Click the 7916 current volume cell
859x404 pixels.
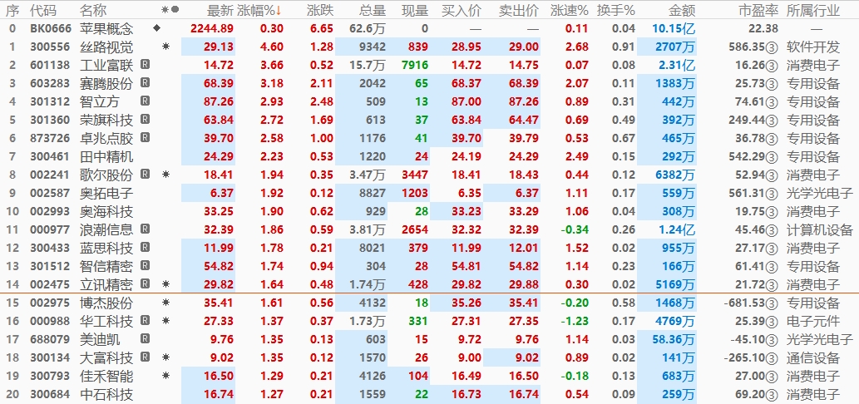coord(415,65)
